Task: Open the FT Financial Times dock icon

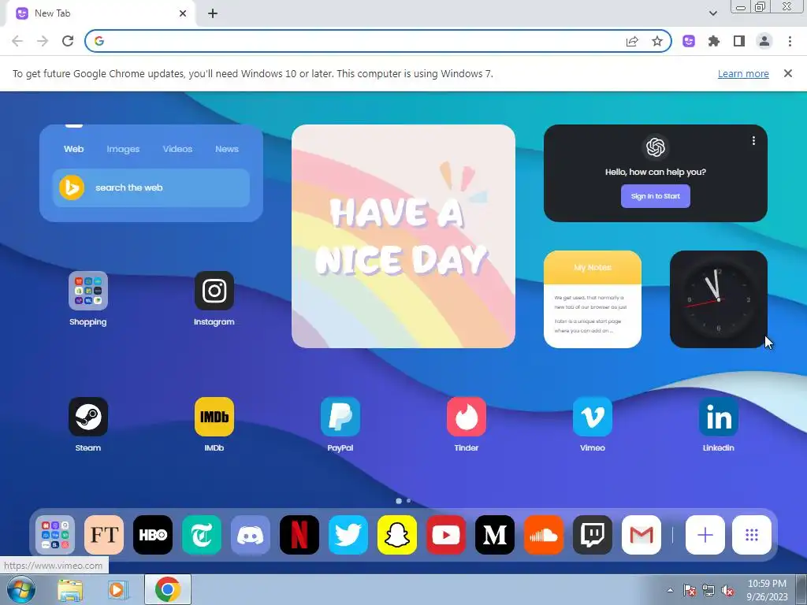Action: [104, 535]
